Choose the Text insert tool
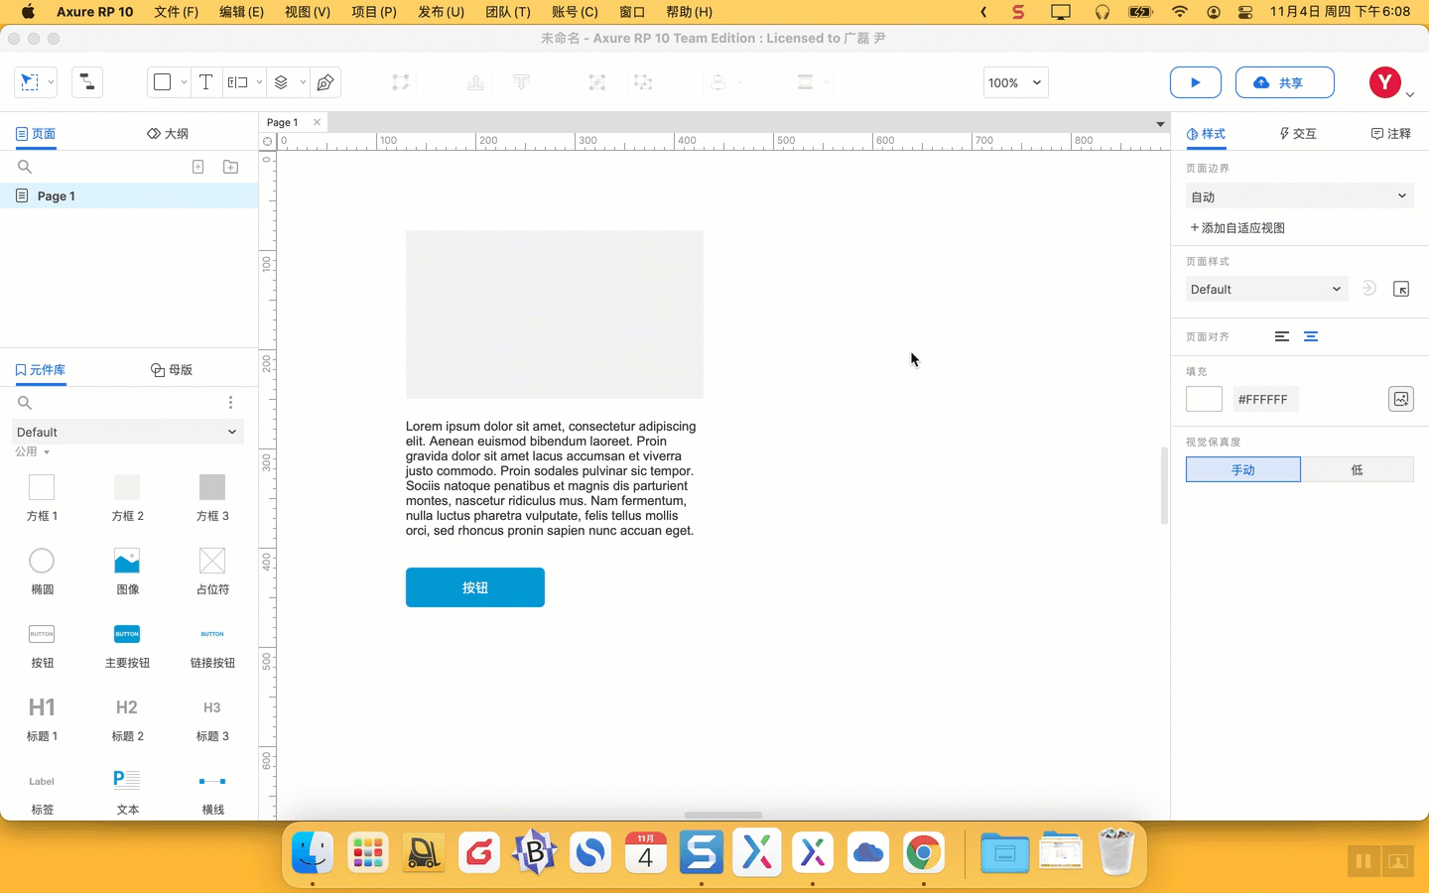1429x893 pixels. 205,82
